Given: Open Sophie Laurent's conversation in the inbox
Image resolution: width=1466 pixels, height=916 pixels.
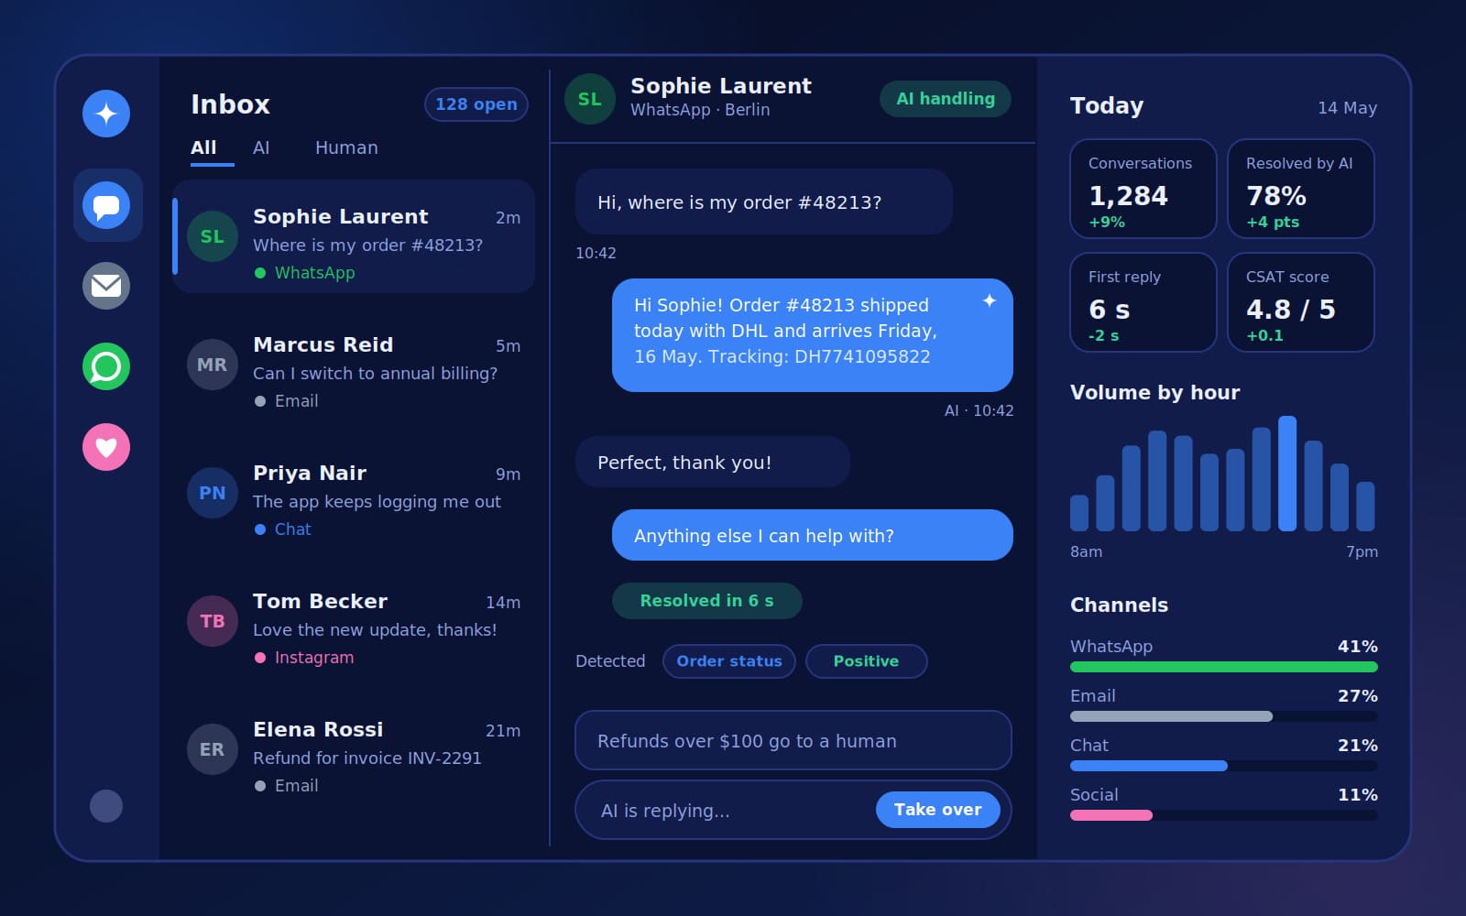Looking at the screenshot, I should point(354,236).
